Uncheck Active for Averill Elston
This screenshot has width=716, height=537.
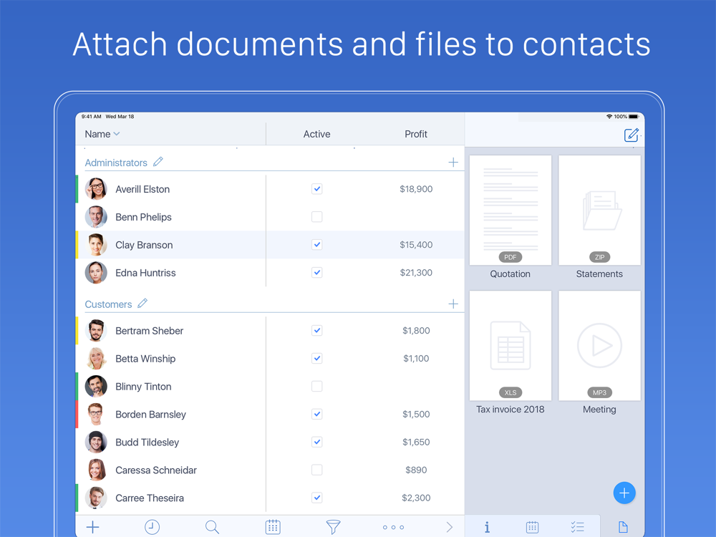[317, 188]
